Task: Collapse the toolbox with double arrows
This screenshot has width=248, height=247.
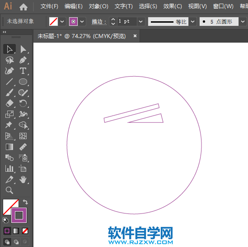Action: click(x=5, y=32)
